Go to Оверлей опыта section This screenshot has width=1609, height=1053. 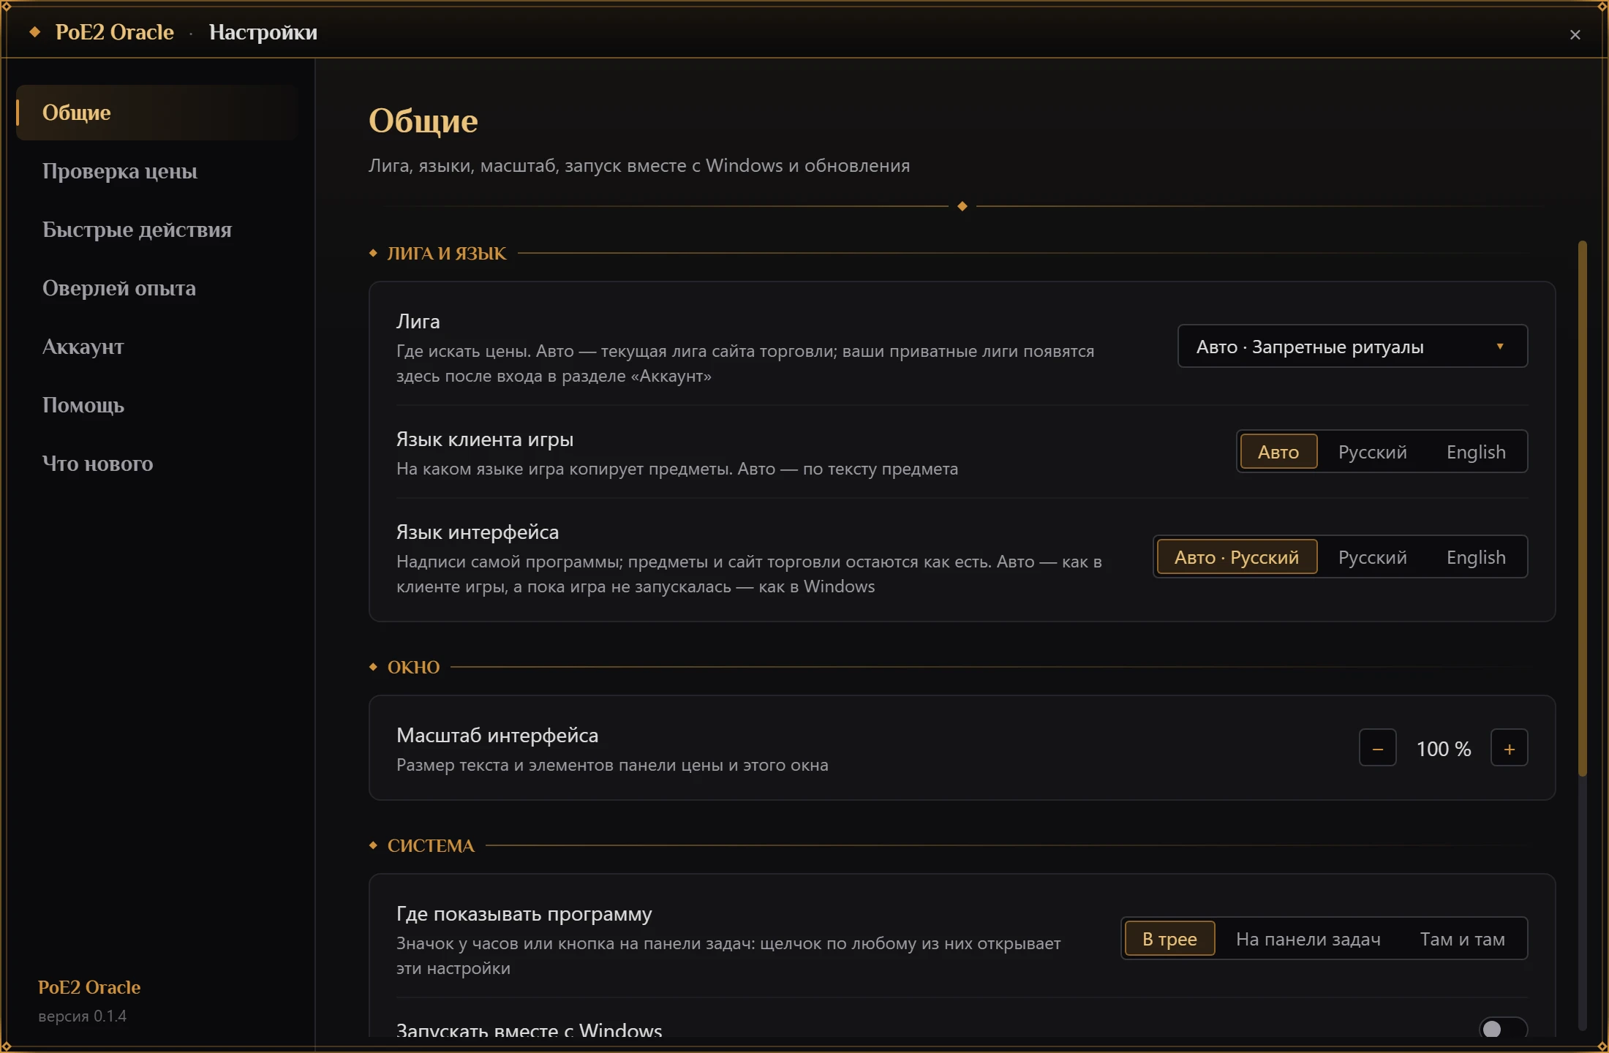click(157, 288)
